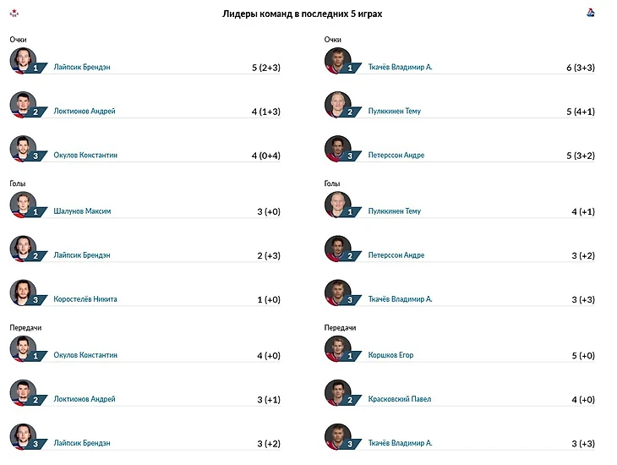This screenshot has height=465, width=617.
Task: Open Пулккинен Тему link under Голы
Action: coord(394,211)
